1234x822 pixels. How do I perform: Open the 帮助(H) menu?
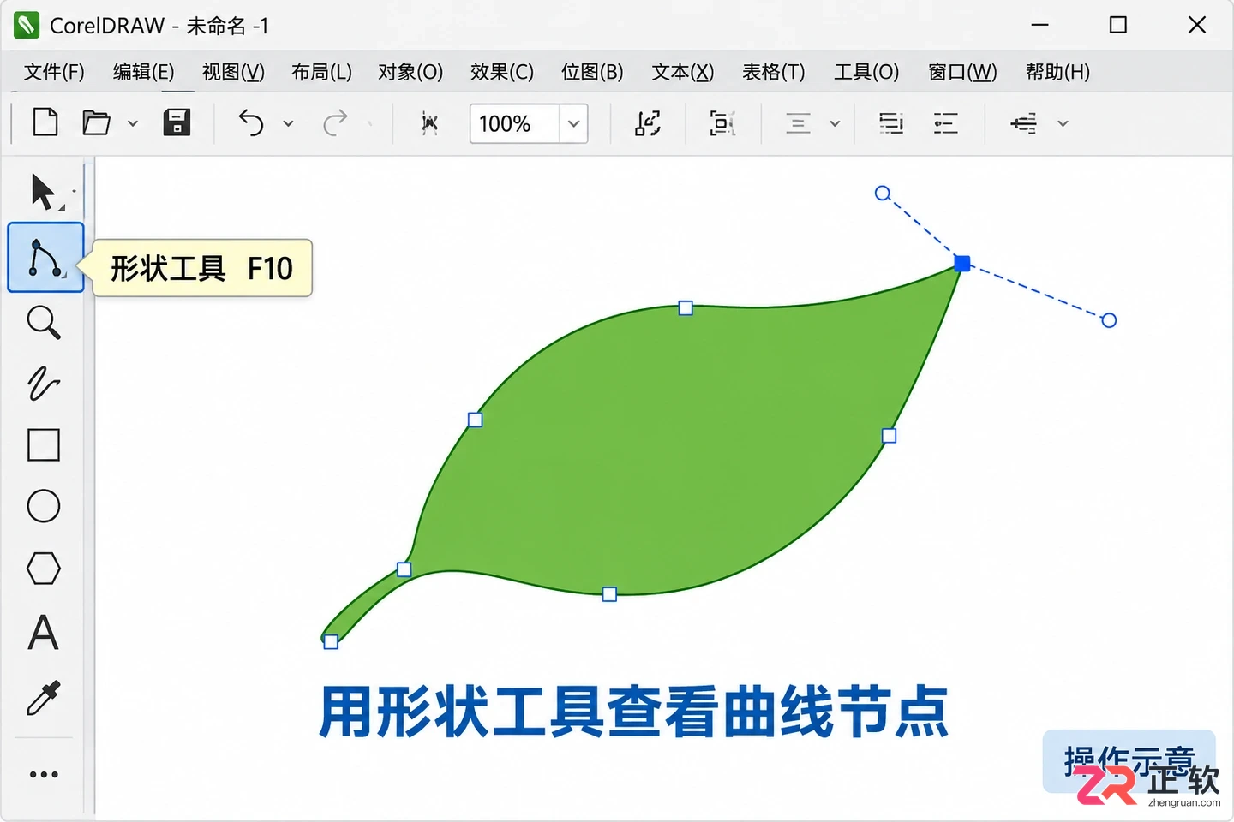(x=1057, y=72)
